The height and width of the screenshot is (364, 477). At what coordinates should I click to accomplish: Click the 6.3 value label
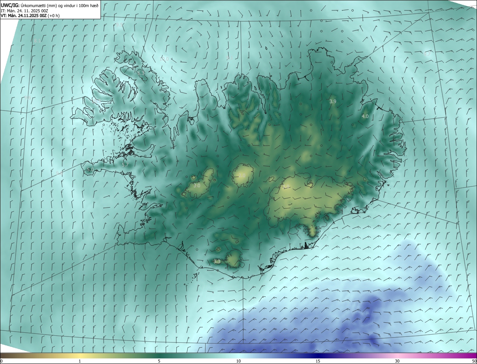[x=141, y=73]
